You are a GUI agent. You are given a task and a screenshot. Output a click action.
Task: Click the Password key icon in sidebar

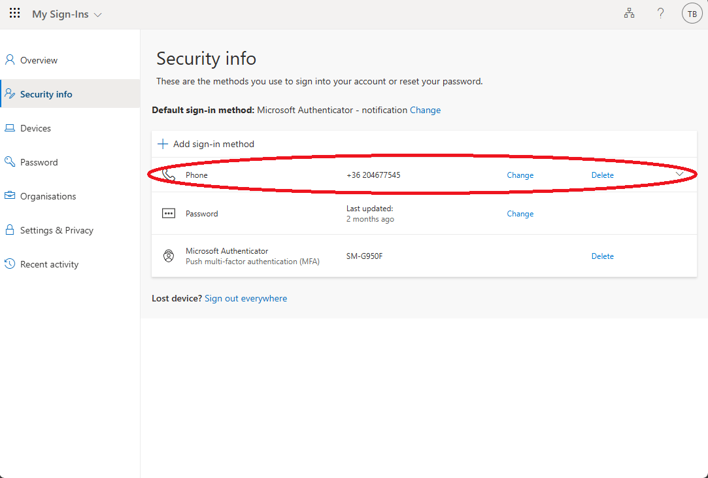tap(10, 162)
